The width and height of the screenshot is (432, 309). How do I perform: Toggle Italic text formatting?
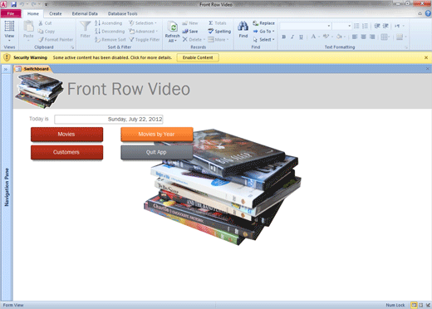click(x=292, y=37)
